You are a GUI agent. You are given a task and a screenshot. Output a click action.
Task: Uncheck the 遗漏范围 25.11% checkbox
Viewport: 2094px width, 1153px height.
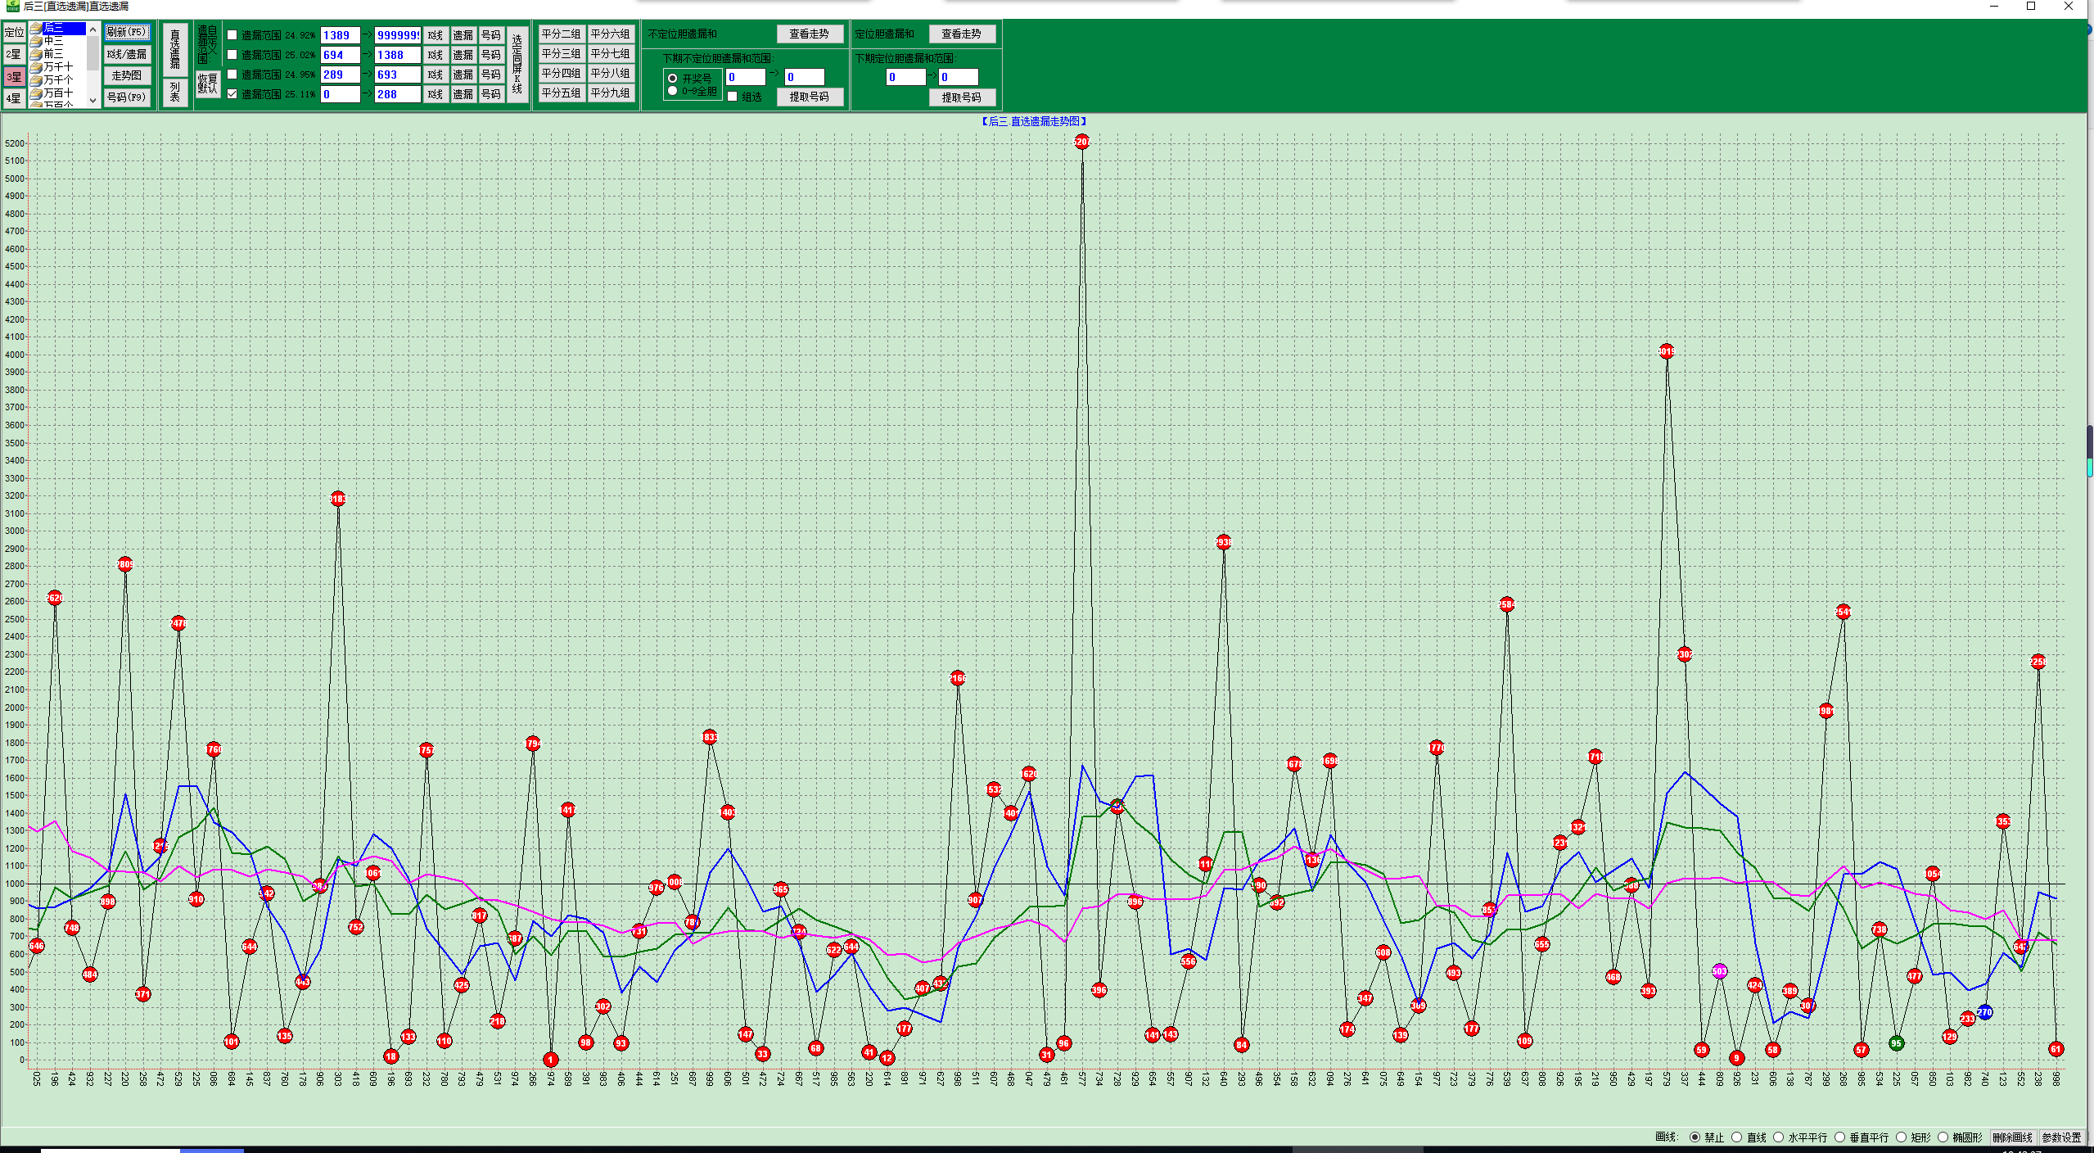(232, 94)
